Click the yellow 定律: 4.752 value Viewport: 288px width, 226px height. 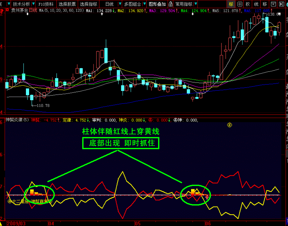tap(76, 120)
